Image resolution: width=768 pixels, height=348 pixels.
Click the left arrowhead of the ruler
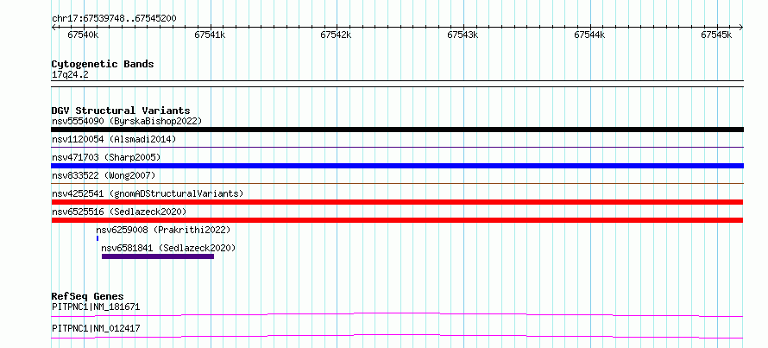[x=54, y=27]
